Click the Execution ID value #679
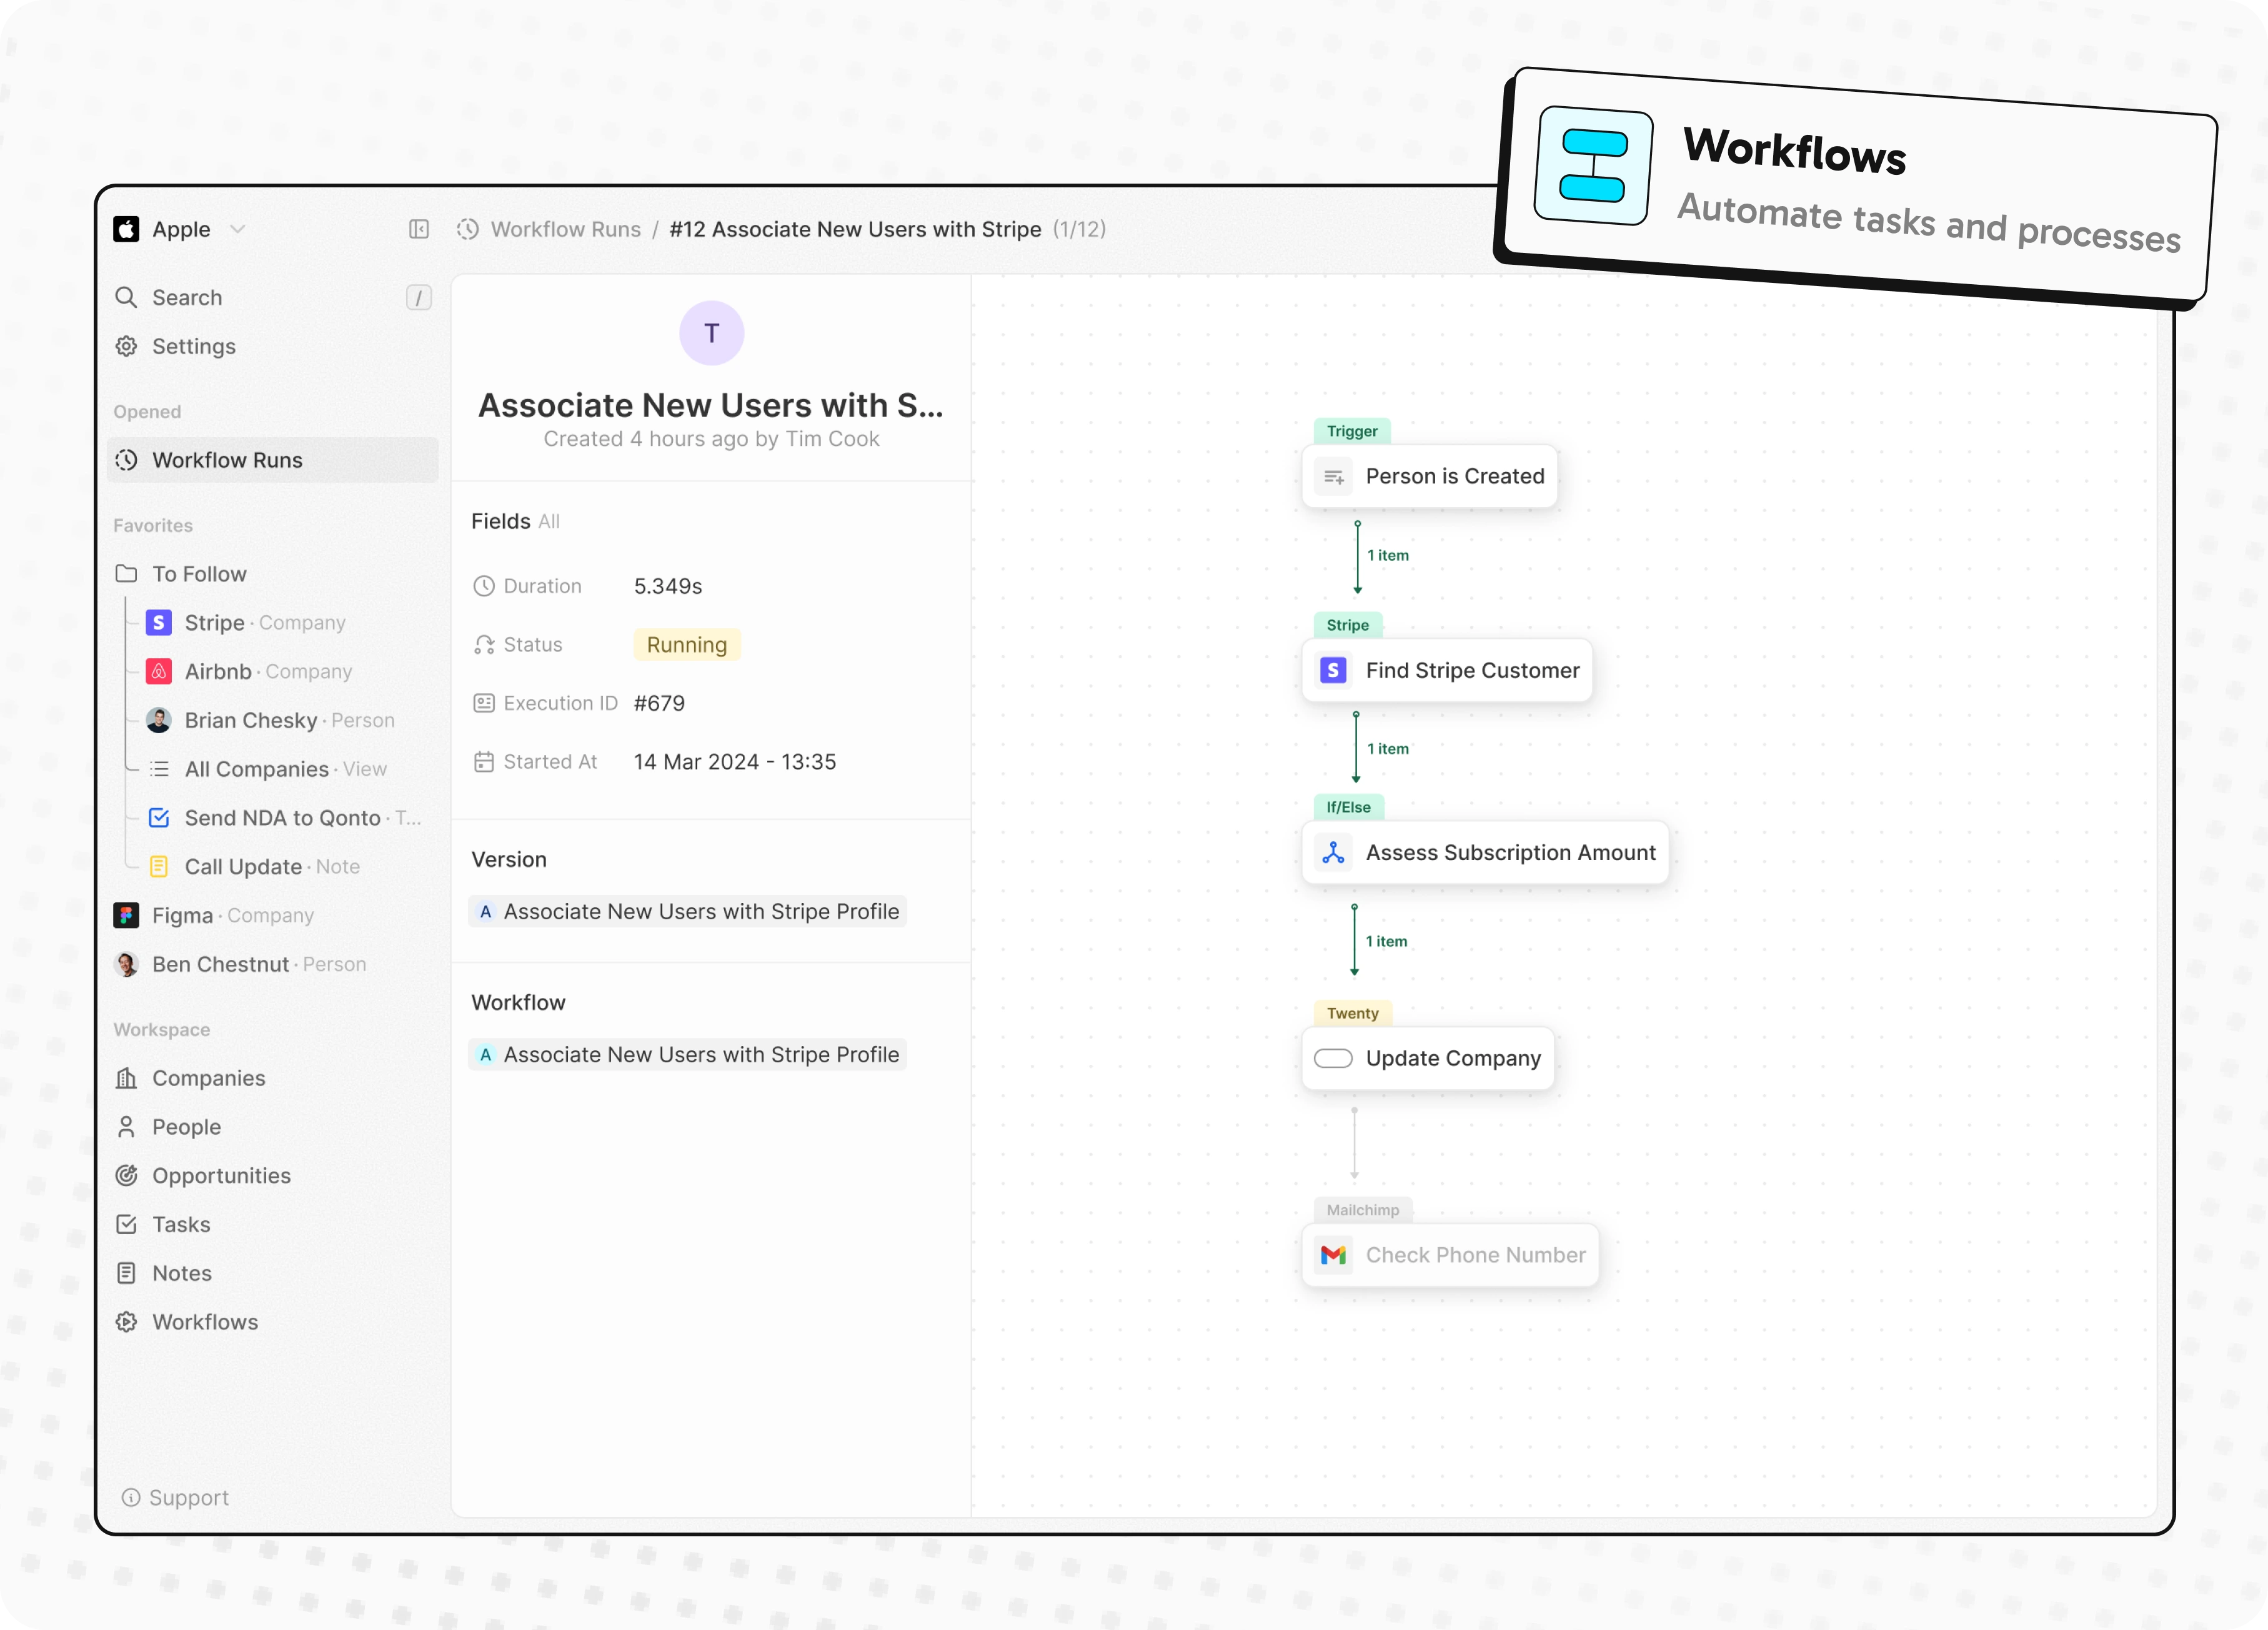Image resolution: width=2268 pixels, height=1630 pixels. [659, 703]
